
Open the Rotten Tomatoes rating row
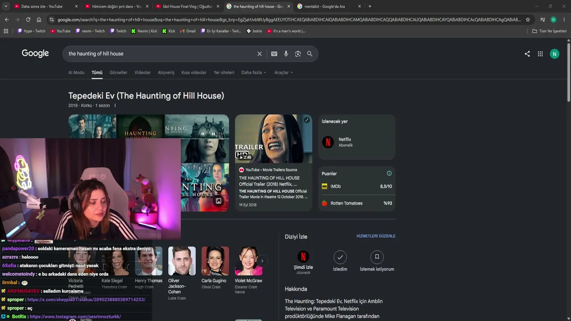(x=357, y=203)
